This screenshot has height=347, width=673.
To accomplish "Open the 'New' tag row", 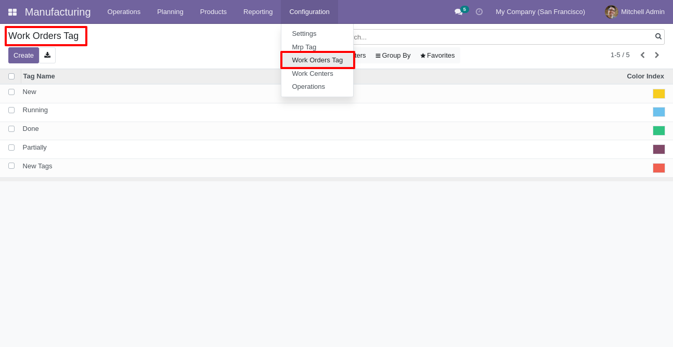I will pos(336,94).
